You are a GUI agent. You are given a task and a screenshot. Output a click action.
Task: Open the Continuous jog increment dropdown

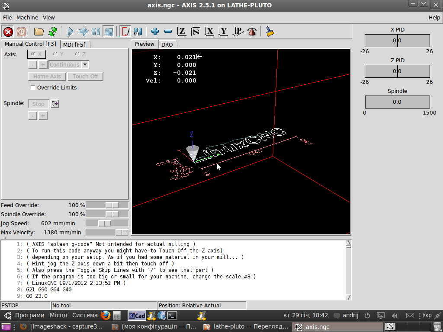coord(85,65)
